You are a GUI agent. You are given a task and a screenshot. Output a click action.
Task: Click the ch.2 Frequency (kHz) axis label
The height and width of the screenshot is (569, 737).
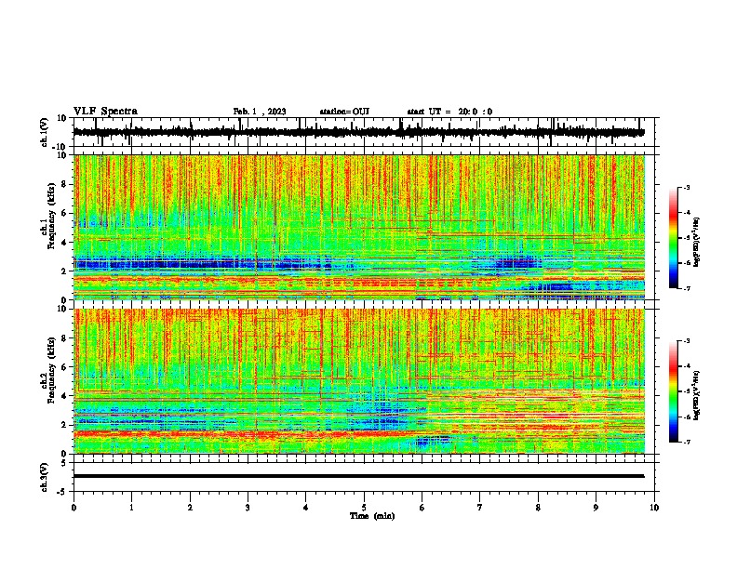[x=48, y=370]
